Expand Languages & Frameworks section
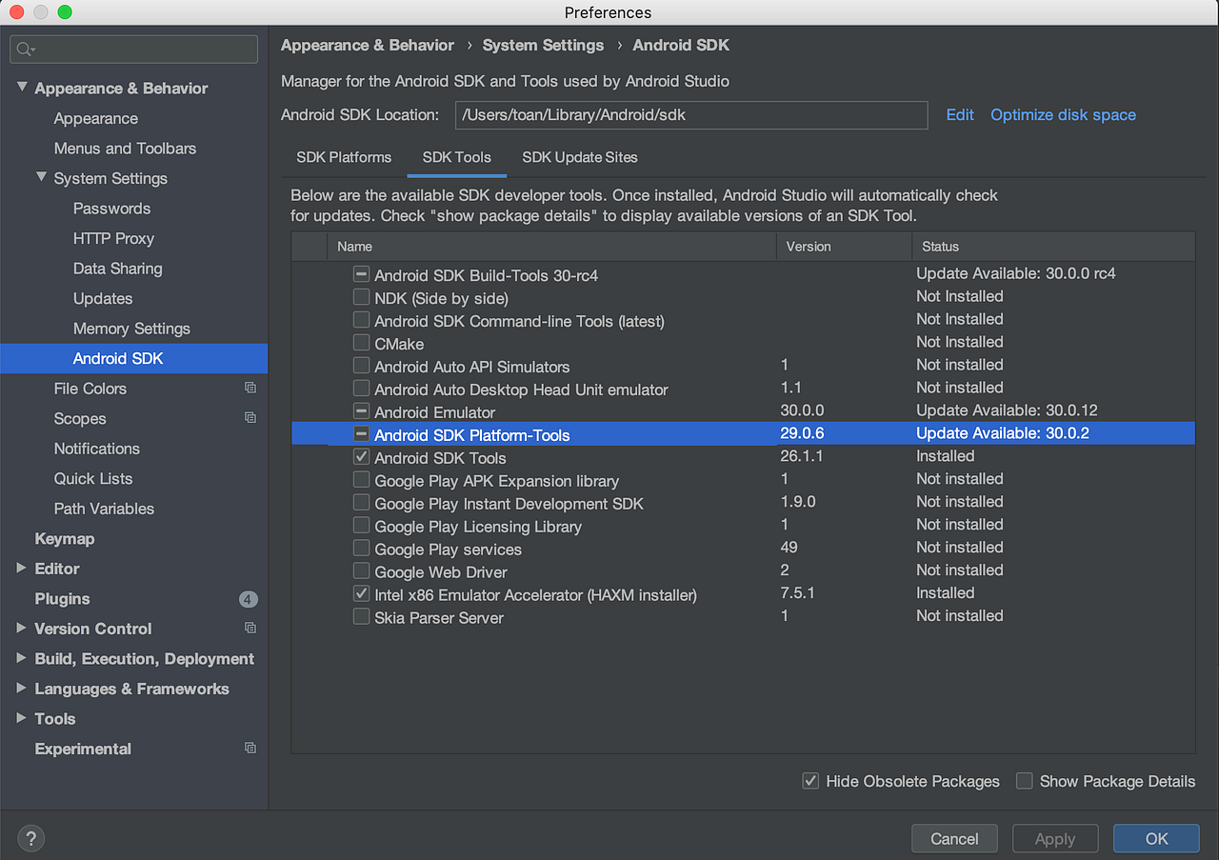1219x860 pixels. [x=22, y=689]
